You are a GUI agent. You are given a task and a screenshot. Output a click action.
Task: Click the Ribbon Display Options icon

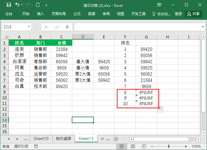point(159,5)
